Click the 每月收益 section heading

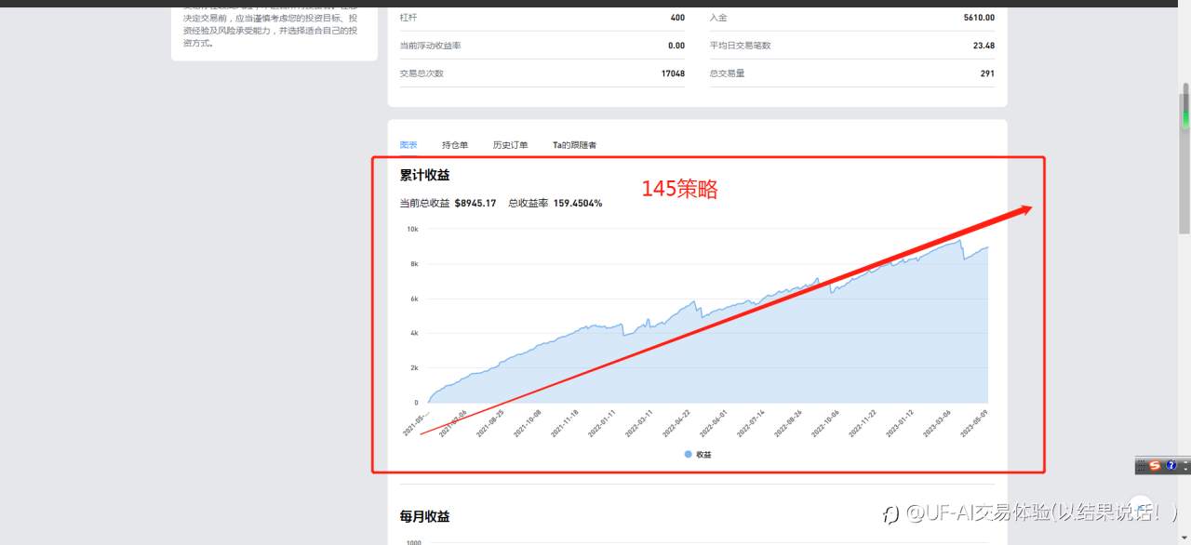tap(425, 516)
